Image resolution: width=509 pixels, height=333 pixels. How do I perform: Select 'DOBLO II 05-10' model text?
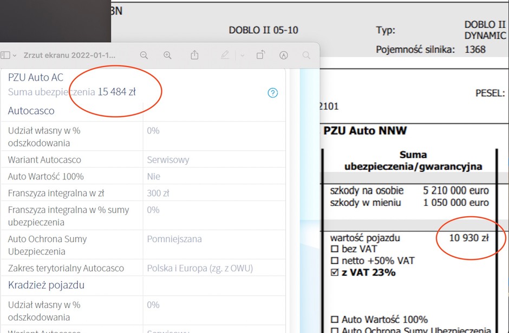click(263, 30)
